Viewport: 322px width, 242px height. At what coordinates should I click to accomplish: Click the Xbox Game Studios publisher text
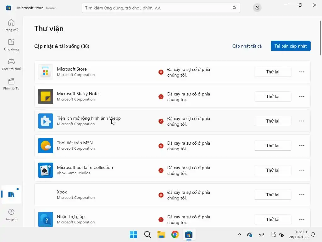[74, 173]
